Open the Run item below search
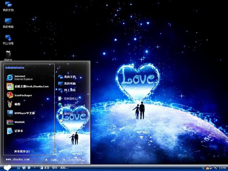This screenshot has width=228, height=171. [66, 120]
